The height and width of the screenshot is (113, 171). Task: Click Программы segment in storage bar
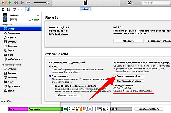click(44, 109)
